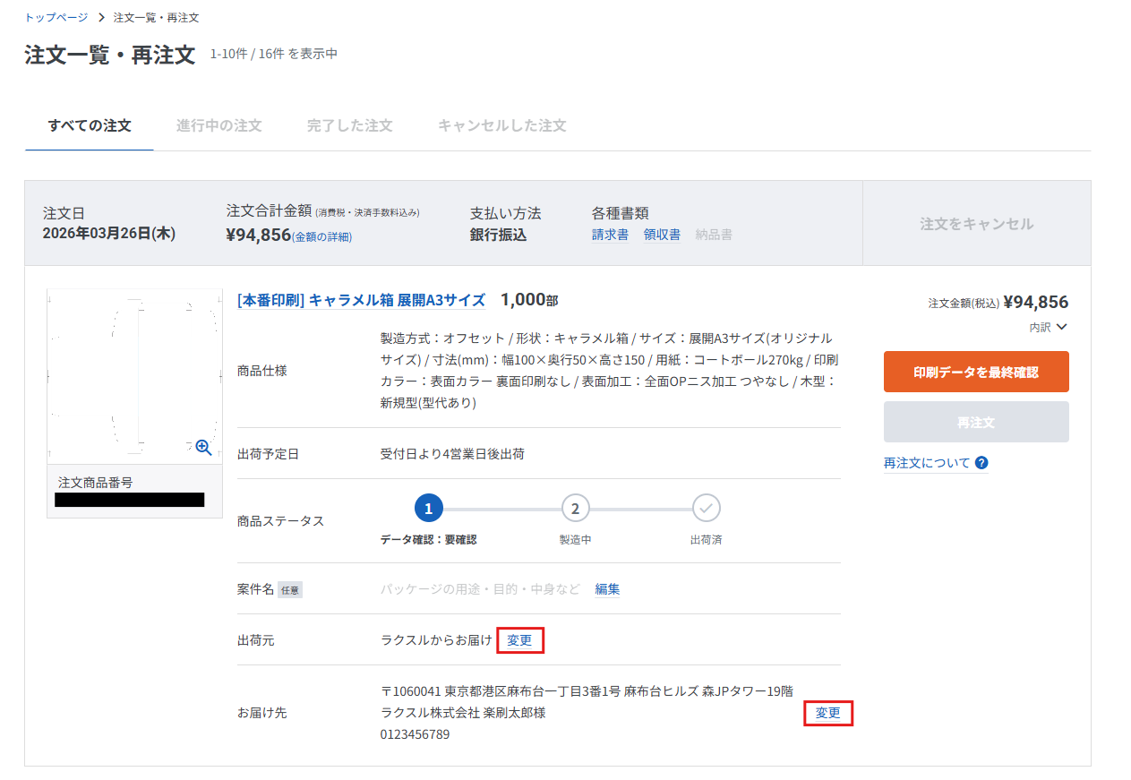The width and height of the screenshot is (1131, 780).
Task: Click the checkmark circle for 出荷済
Action: (x=706, y=509)
